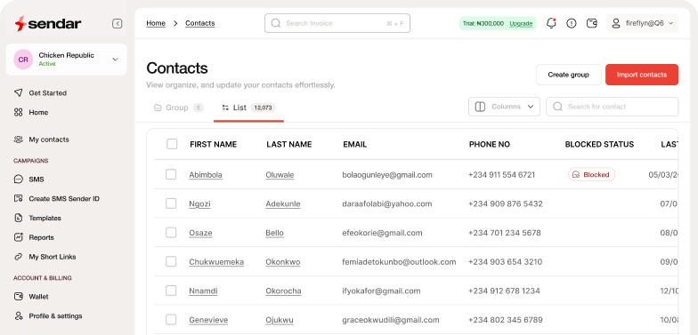Click the blocked icon in the Blocked badge

[576, 174]
